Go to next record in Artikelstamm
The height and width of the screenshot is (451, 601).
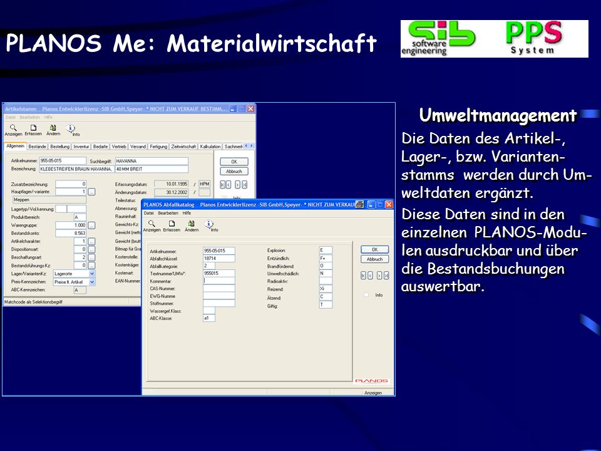pyautogui.click(x=238, y=185)
